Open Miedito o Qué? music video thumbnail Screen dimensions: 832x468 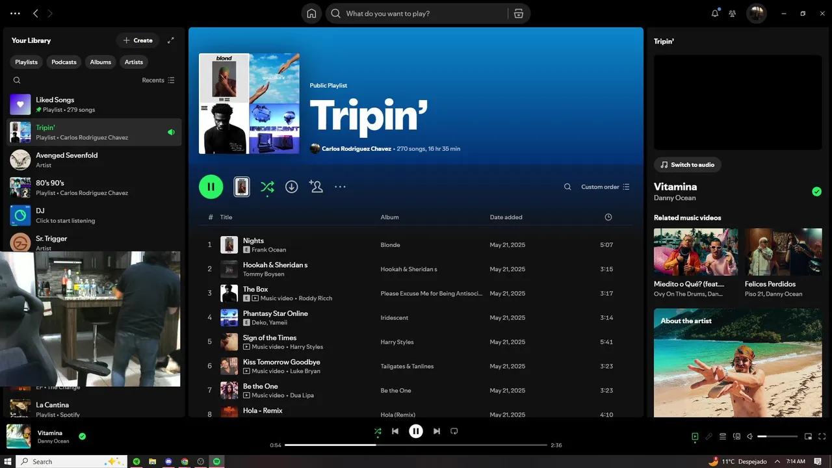click(x=695, y=252)
